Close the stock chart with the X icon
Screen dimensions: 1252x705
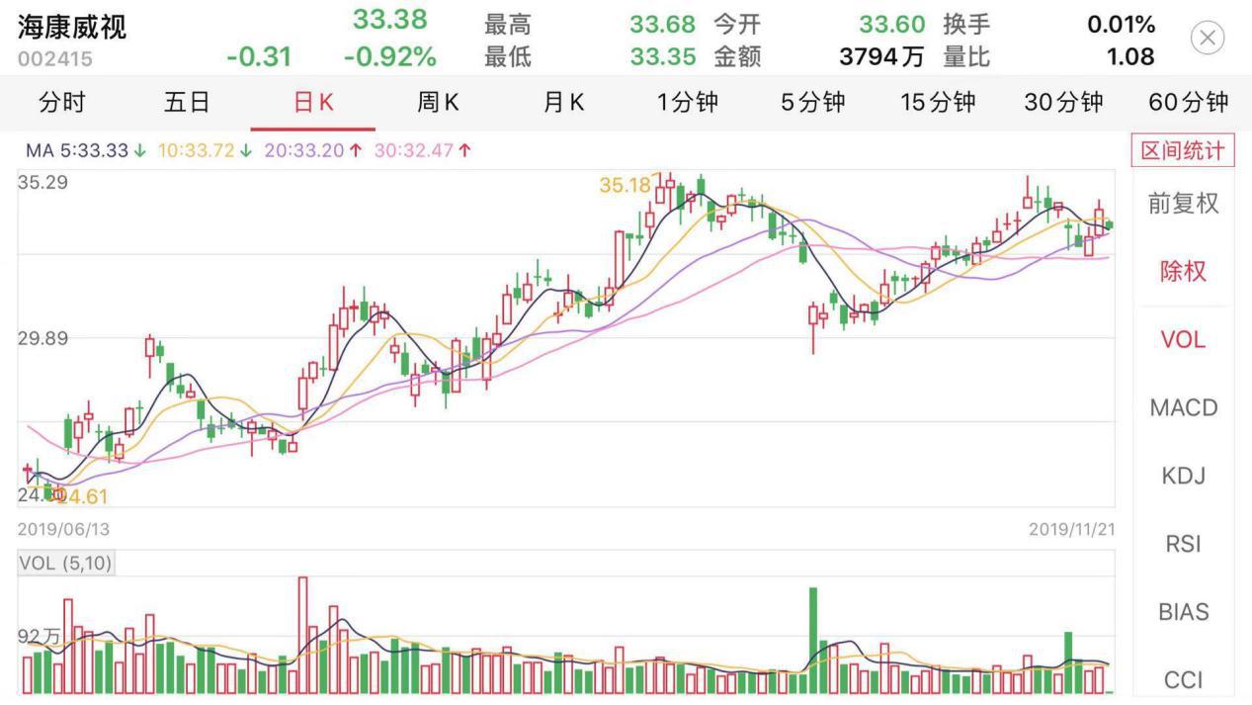(x=1207, y=39)
